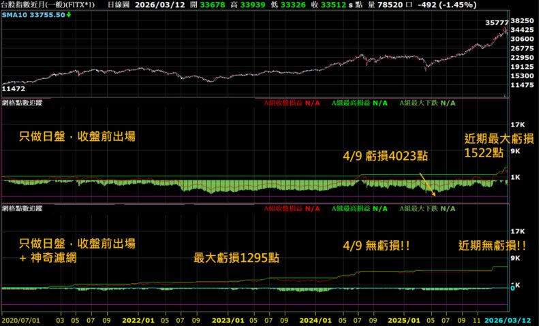Click the SMA10 33755.50 indicator label

(33, 14)
